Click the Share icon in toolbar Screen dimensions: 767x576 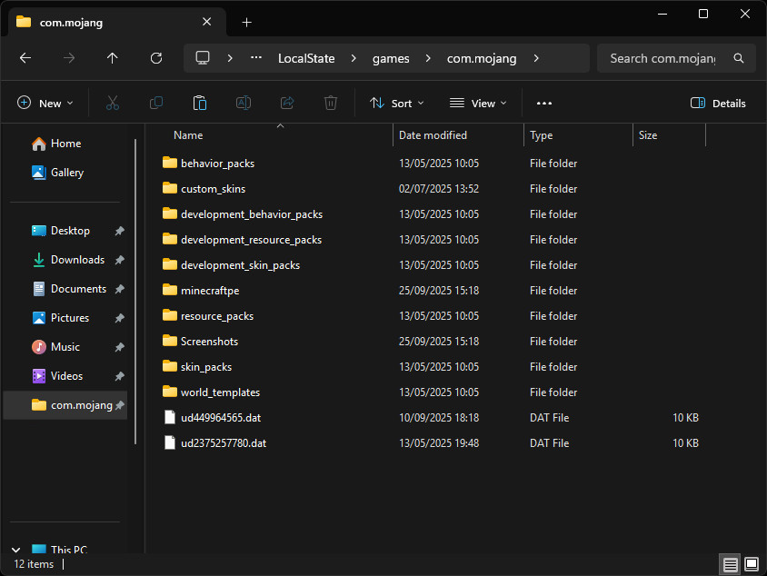pos(287,104)
